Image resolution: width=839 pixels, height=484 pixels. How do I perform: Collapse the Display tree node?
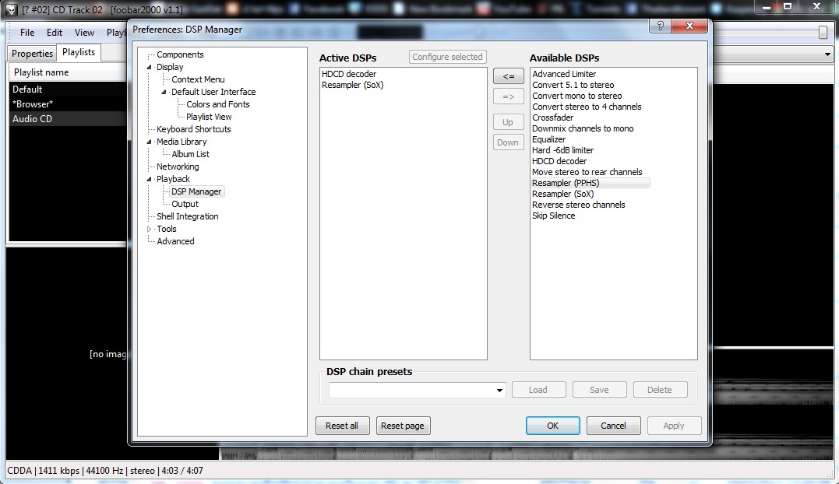point(150,68)
